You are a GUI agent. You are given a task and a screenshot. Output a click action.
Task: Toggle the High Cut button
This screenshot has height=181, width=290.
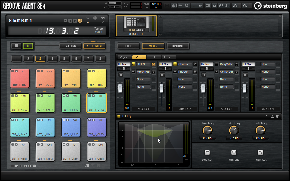pos(260,152)
